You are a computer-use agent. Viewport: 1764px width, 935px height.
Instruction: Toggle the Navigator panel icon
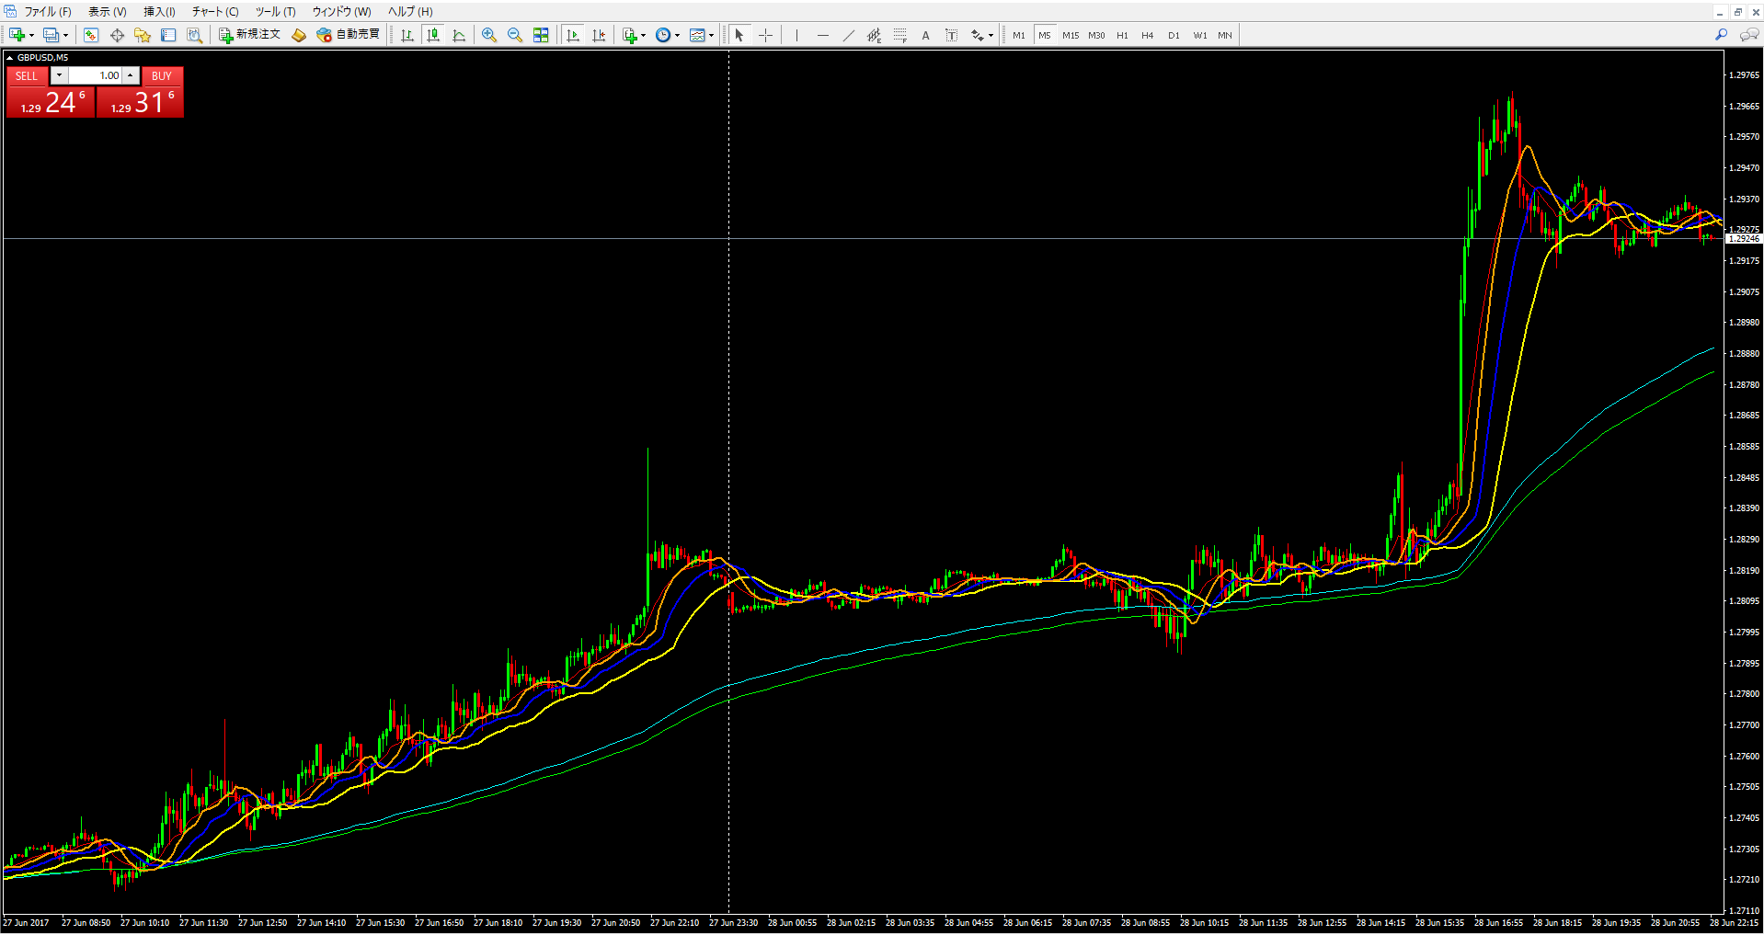coord(143,35)
